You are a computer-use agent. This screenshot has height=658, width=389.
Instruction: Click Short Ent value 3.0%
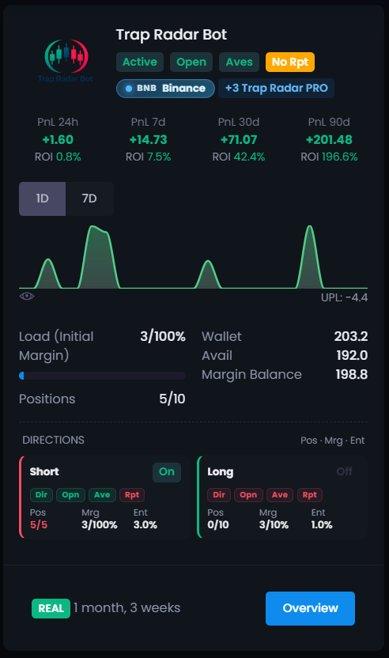145,525
